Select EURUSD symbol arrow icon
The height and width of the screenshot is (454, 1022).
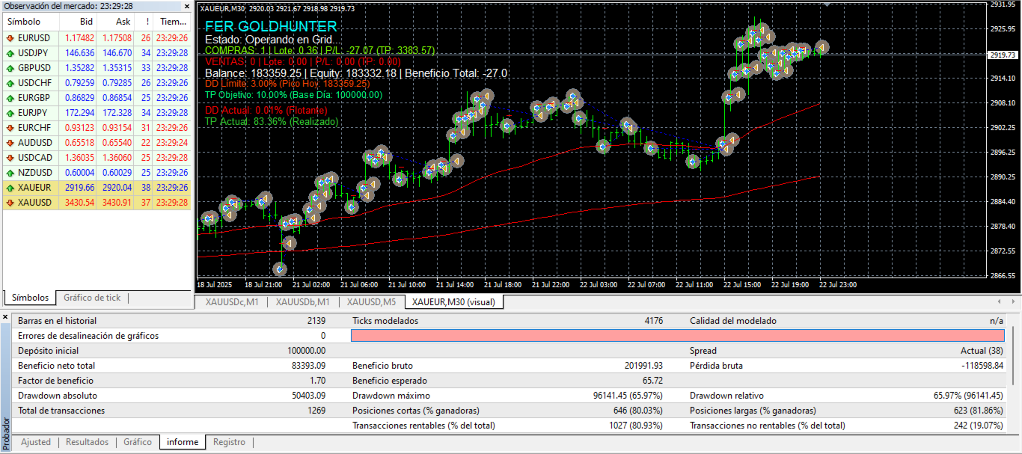tap(10, 37)
